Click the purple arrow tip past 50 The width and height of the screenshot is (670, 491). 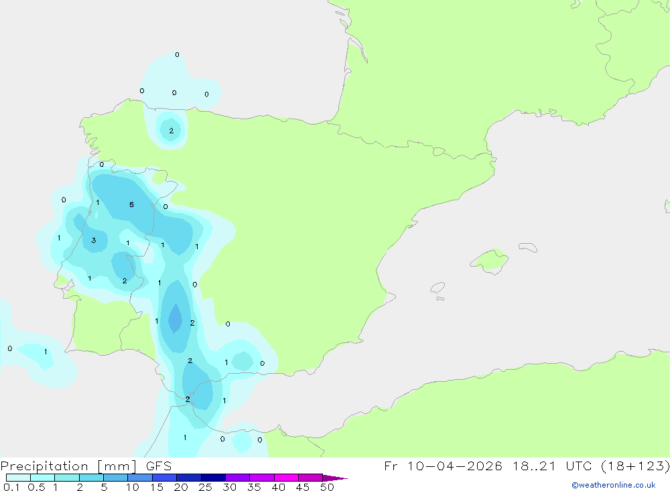click(334, 478)
